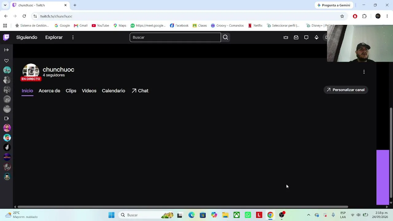
Task: Click the Chrome address bar URL
Action: click(56, 16)
